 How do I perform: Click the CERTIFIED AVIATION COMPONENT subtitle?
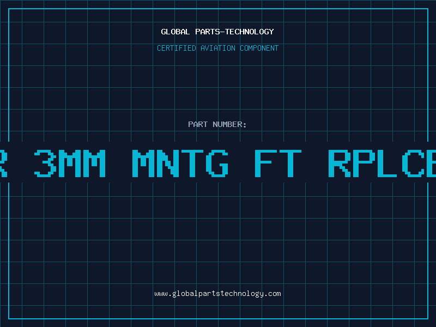pyautogui.click(x=217, y=48)
